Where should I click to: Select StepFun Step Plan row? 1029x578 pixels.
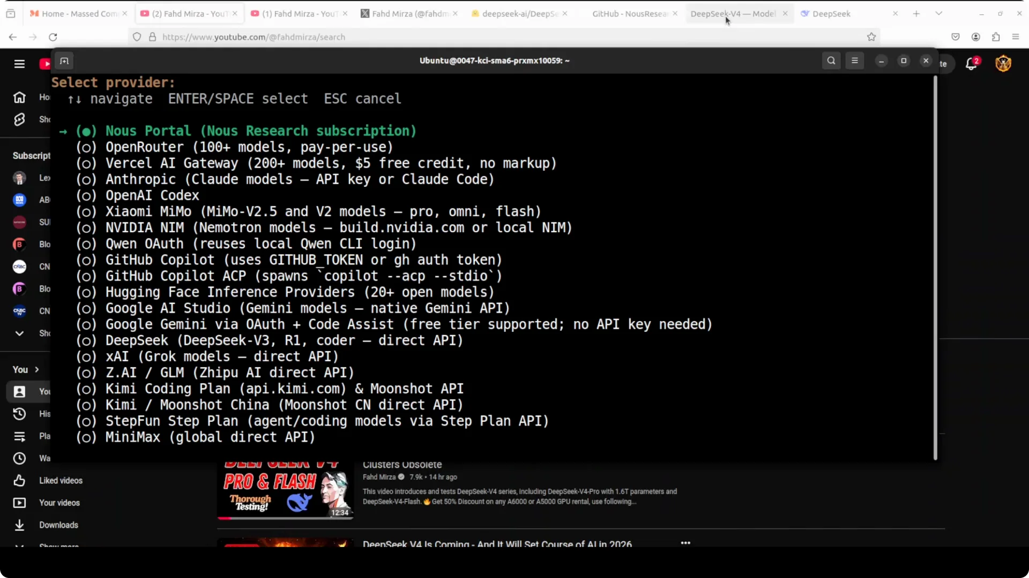pos(312,421)
